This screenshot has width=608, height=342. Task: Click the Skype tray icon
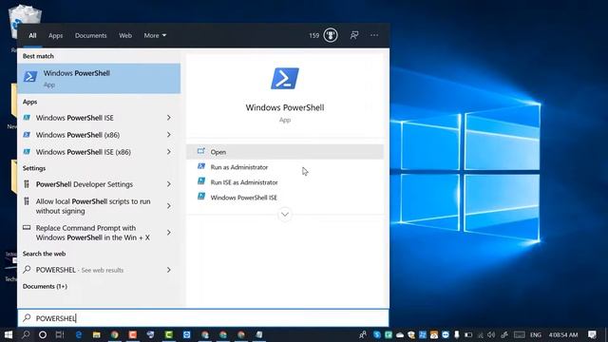(x=377, y=334)
